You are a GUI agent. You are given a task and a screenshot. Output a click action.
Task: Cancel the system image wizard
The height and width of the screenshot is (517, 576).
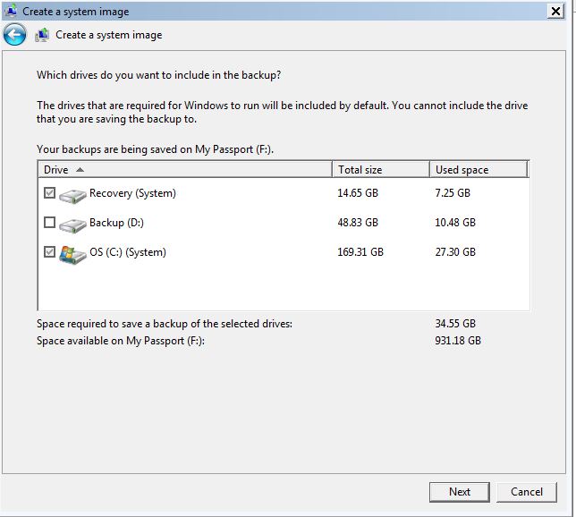point(527,492)
